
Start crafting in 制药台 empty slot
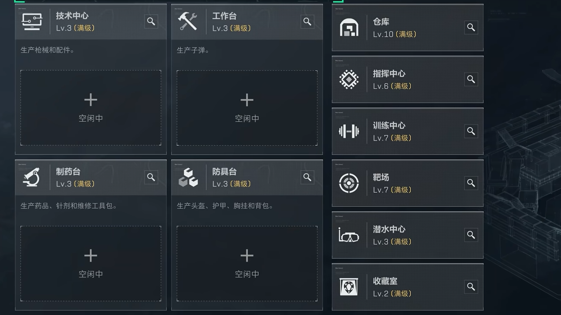[91, 263]
